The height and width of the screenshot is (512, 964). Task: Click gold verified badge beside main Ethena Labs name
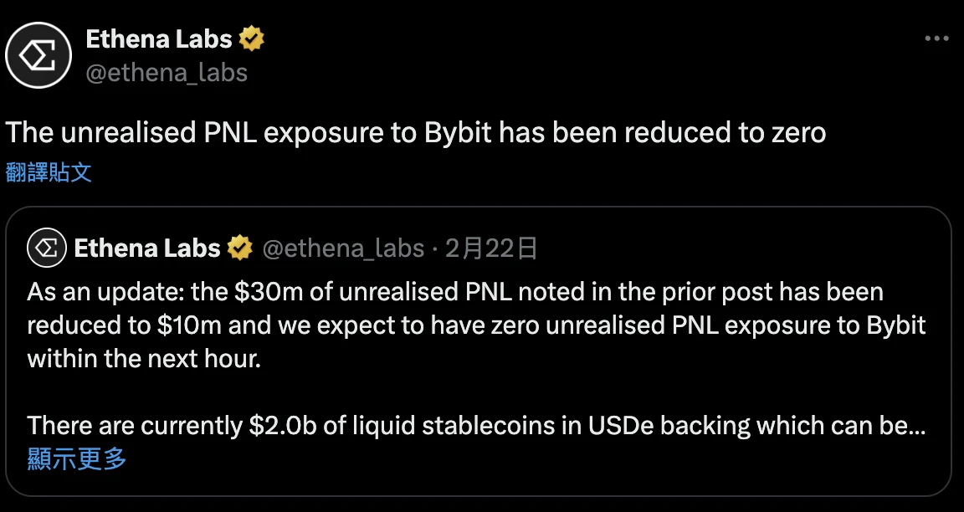tap(252, 38)
